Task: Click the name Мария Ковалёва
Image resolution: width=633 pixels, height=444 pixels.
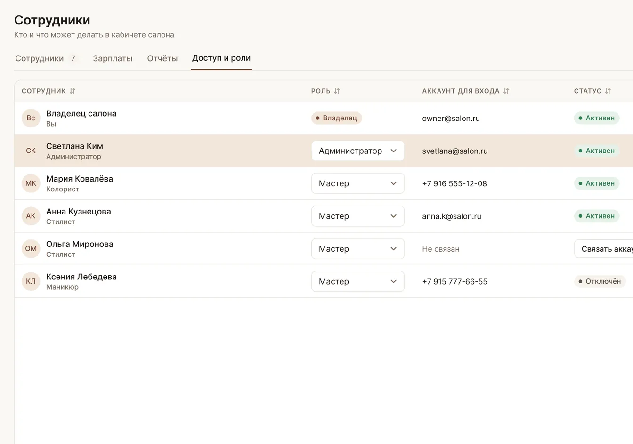Action: pos(80,179)
